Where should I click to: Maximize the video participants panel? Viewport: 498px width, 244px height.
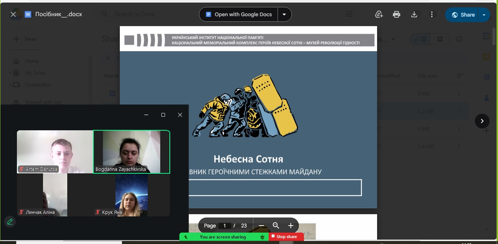click(x=163, y=115)
